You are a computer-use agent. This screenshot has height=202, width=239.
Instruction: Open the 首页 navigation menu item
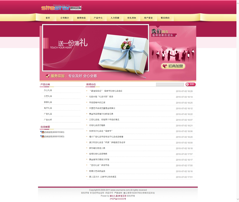tap(48, 18)
